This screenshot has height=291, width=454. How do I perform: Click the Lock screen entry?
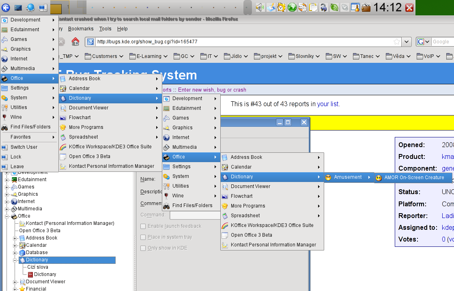[30, 157]
